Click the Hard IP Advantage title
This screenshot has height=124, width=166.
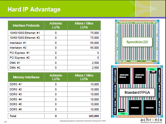(34, 9)
